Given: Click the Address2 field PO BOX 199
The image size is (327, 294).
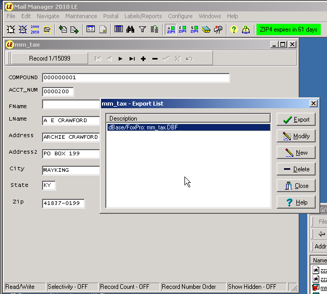Looking at the screenshot, I should tap(71, 154).
